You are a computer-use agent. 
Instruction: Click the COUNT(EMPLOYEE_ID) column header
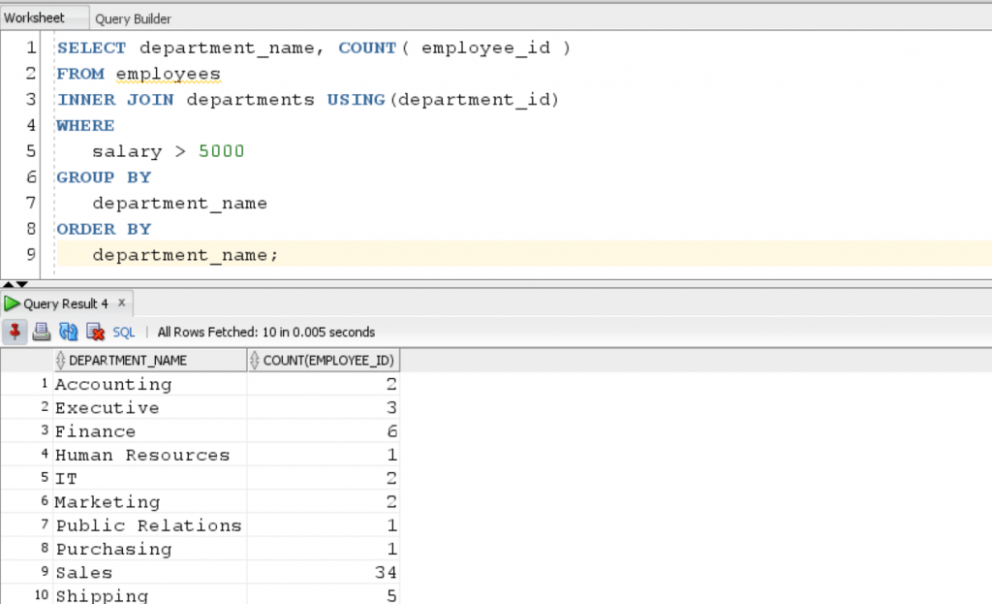tap(329, 361)
